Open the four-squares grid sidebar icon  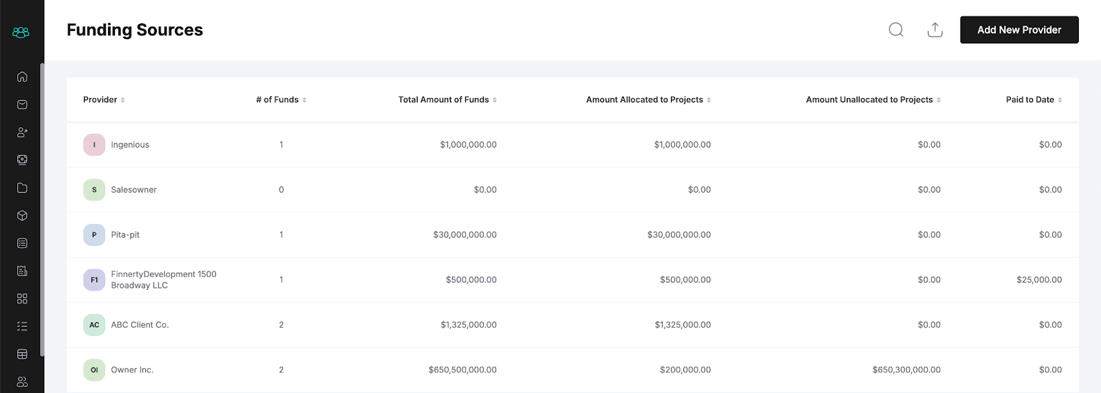click(22, 299)
